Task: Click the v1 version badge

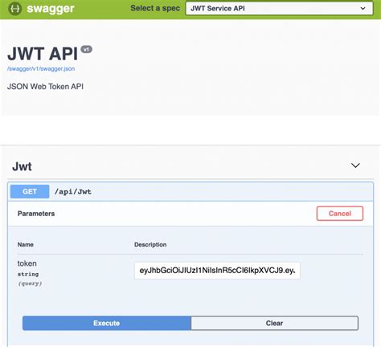Action: point(86,50)
